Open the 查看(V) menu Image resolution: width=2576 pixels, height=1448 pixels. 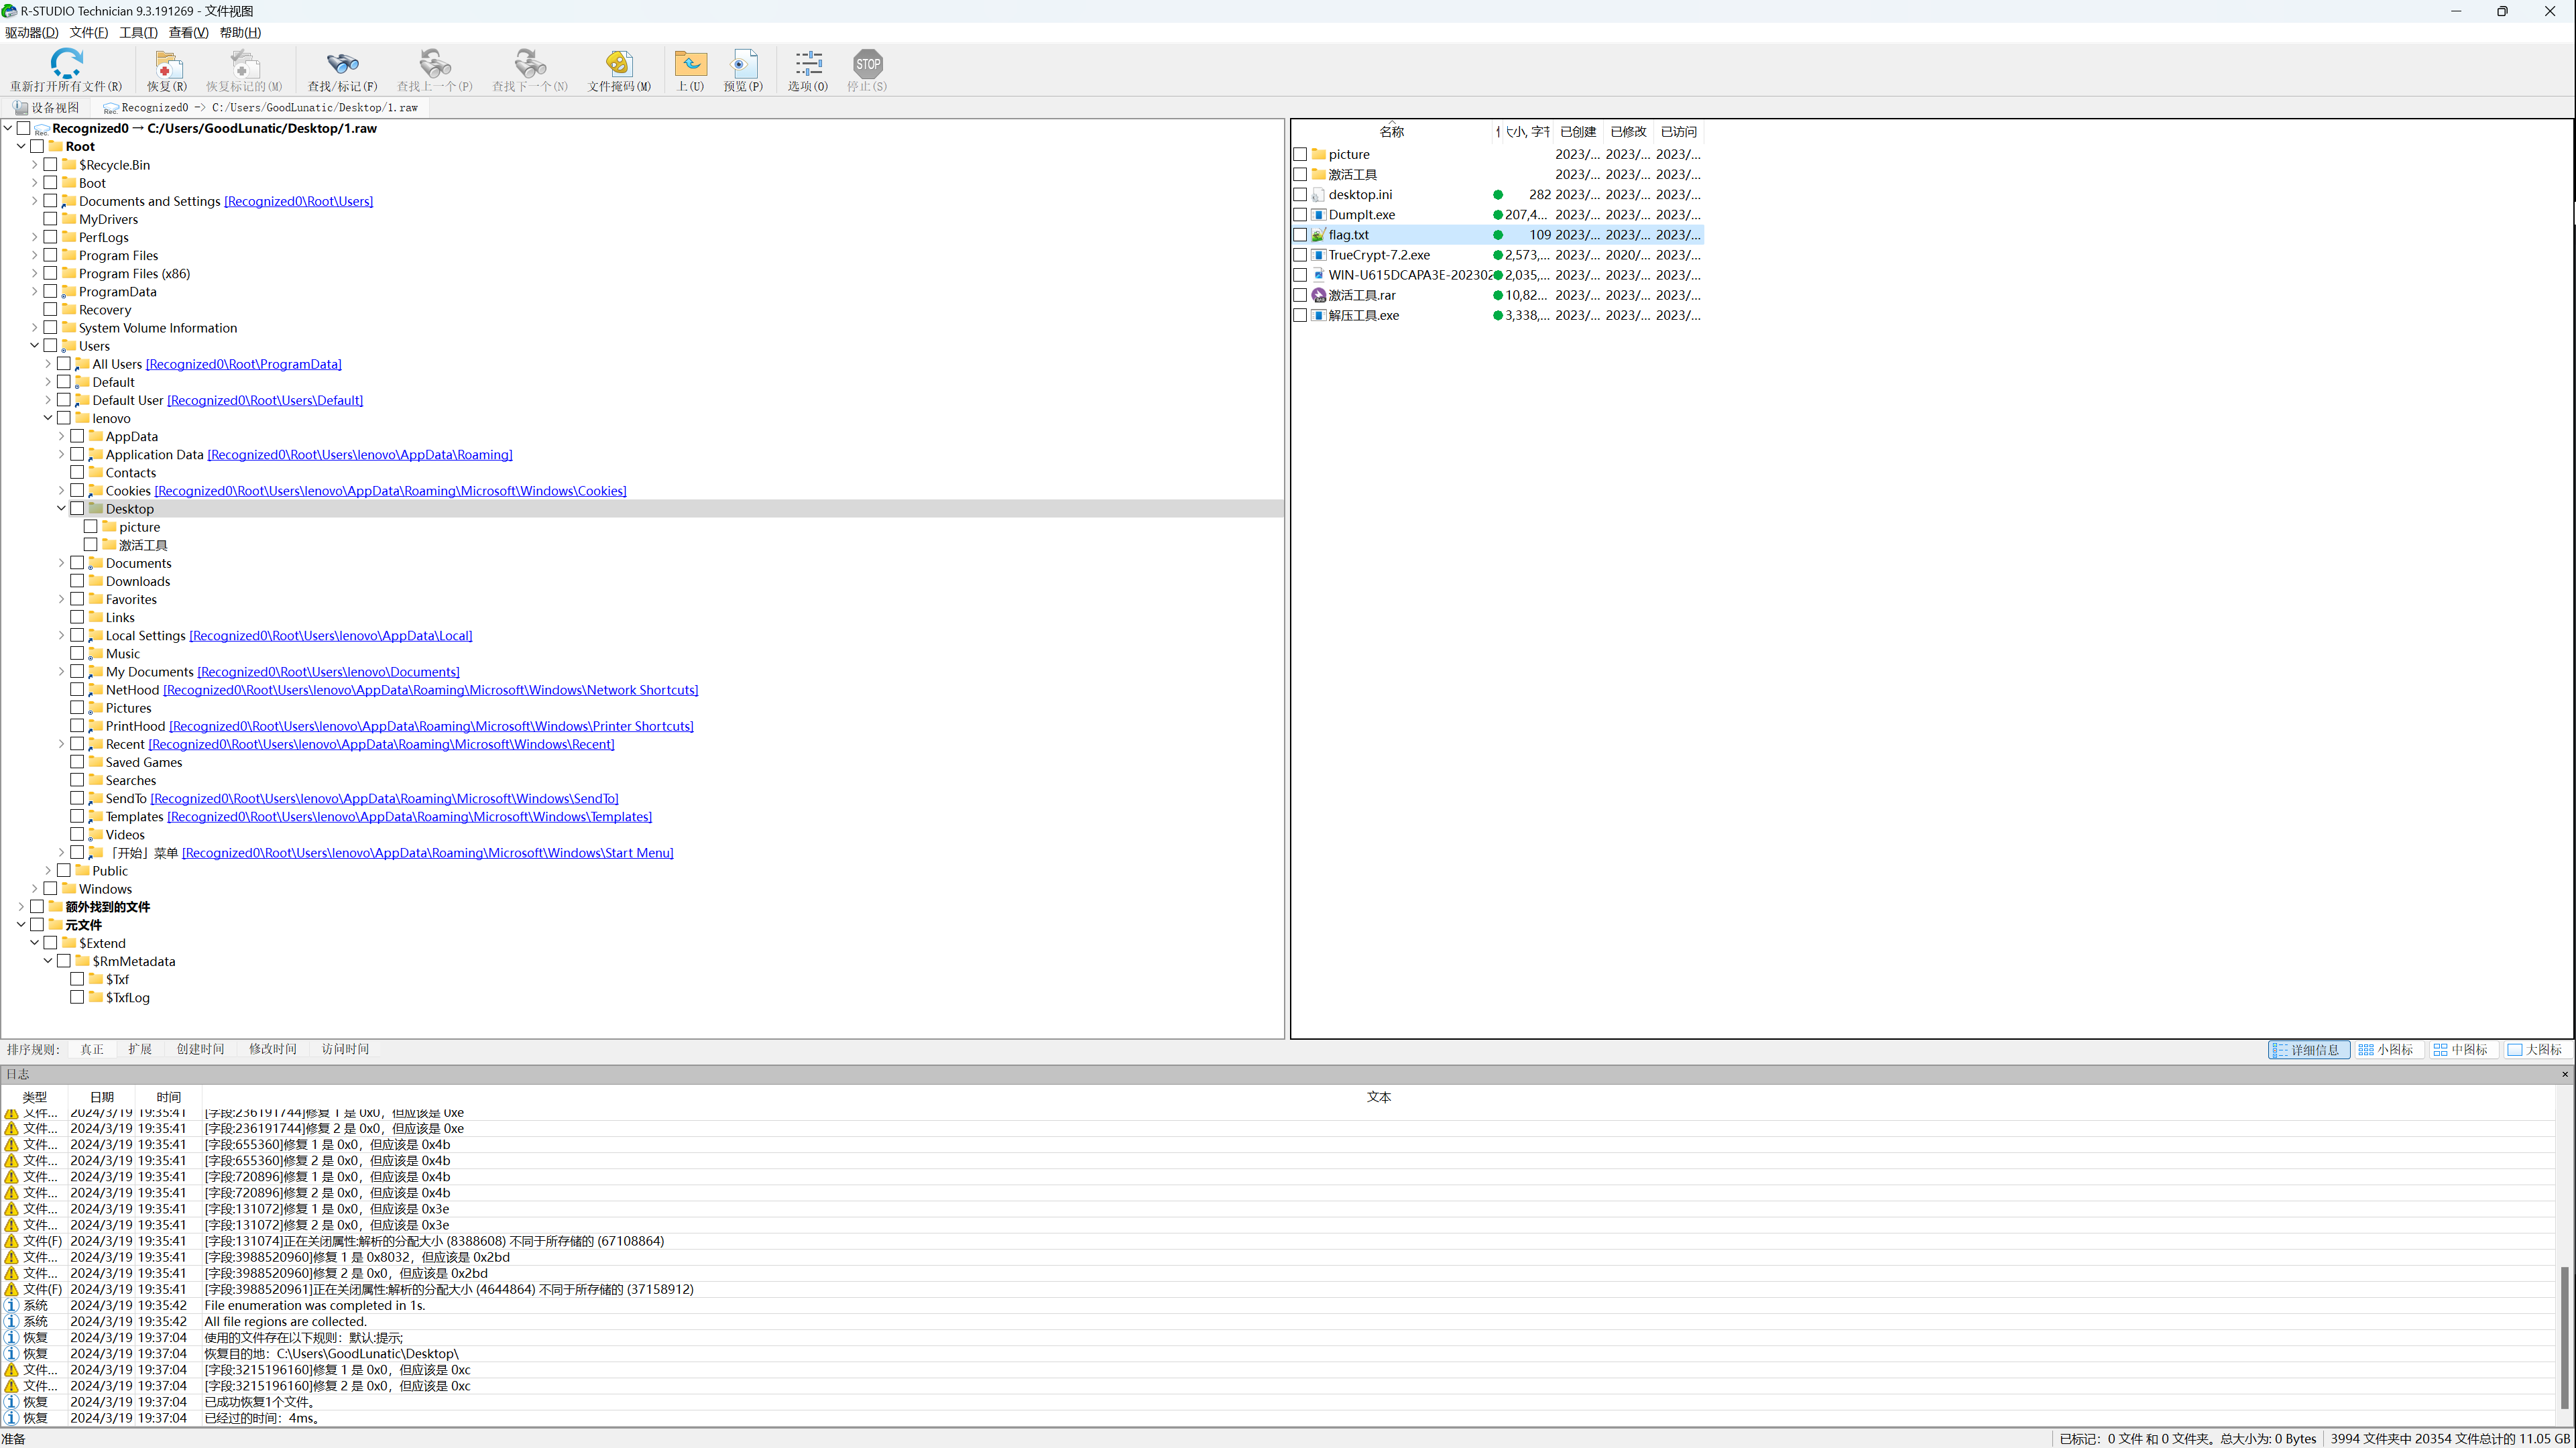click(x=188, y=32)
